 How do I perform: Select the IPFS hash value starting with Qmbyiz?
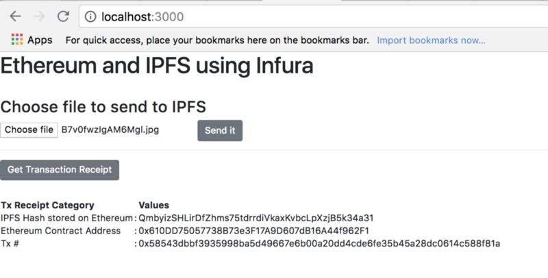256,218
